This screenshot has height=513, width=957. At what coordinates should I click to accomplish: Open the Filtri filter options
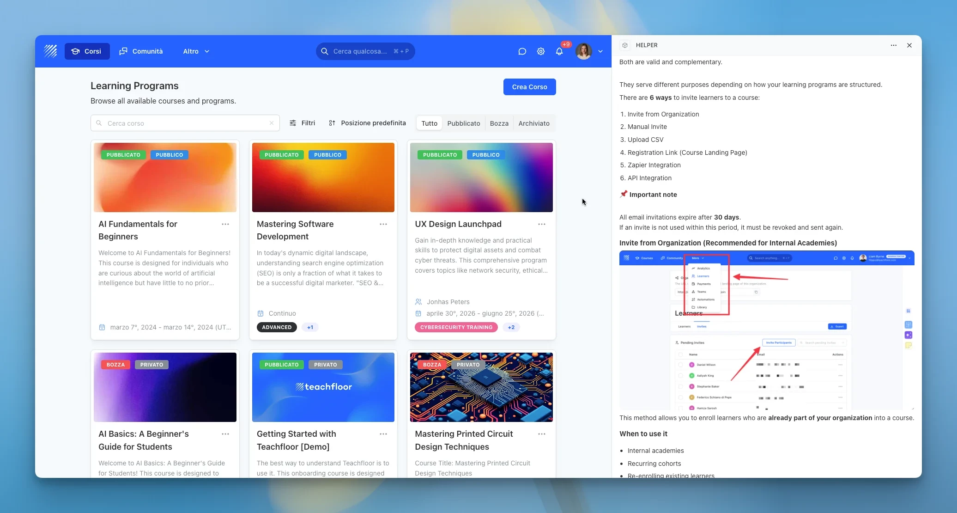[302, 123]
